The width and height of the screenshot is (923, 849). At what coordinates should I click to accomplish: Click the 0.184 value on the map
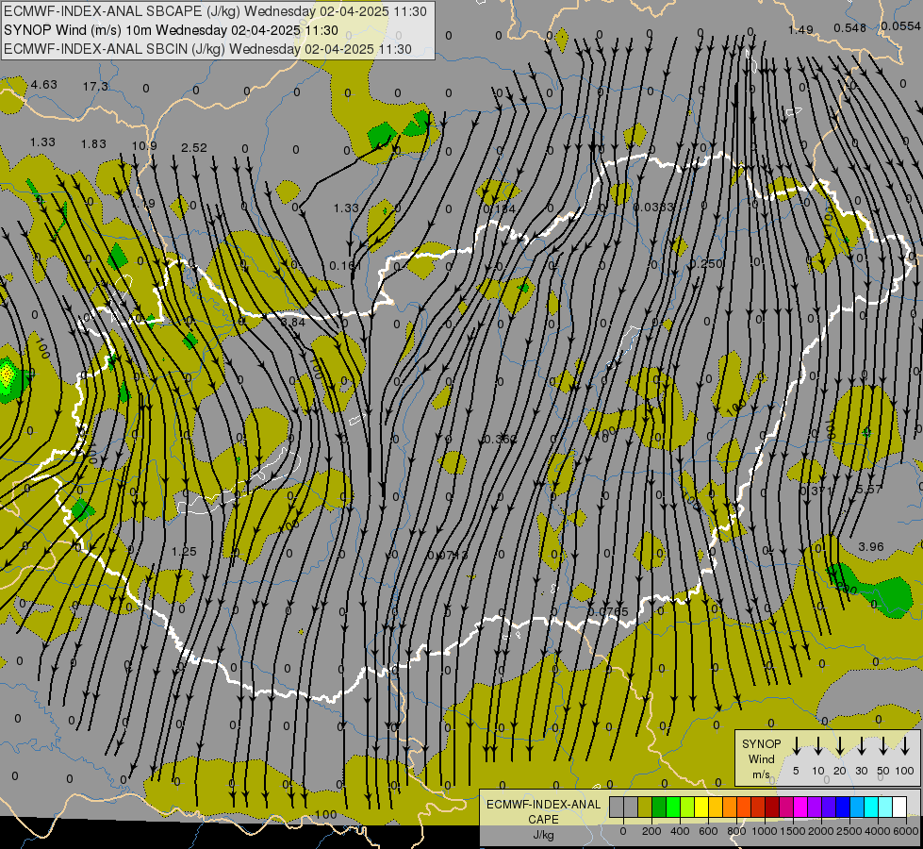499,208
